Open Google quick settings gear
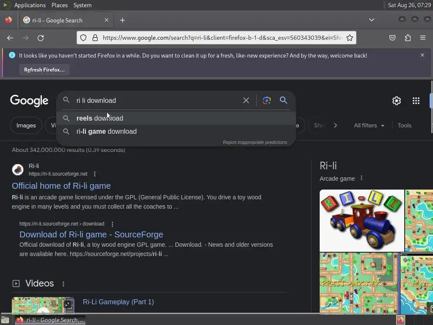 point(397,101)
